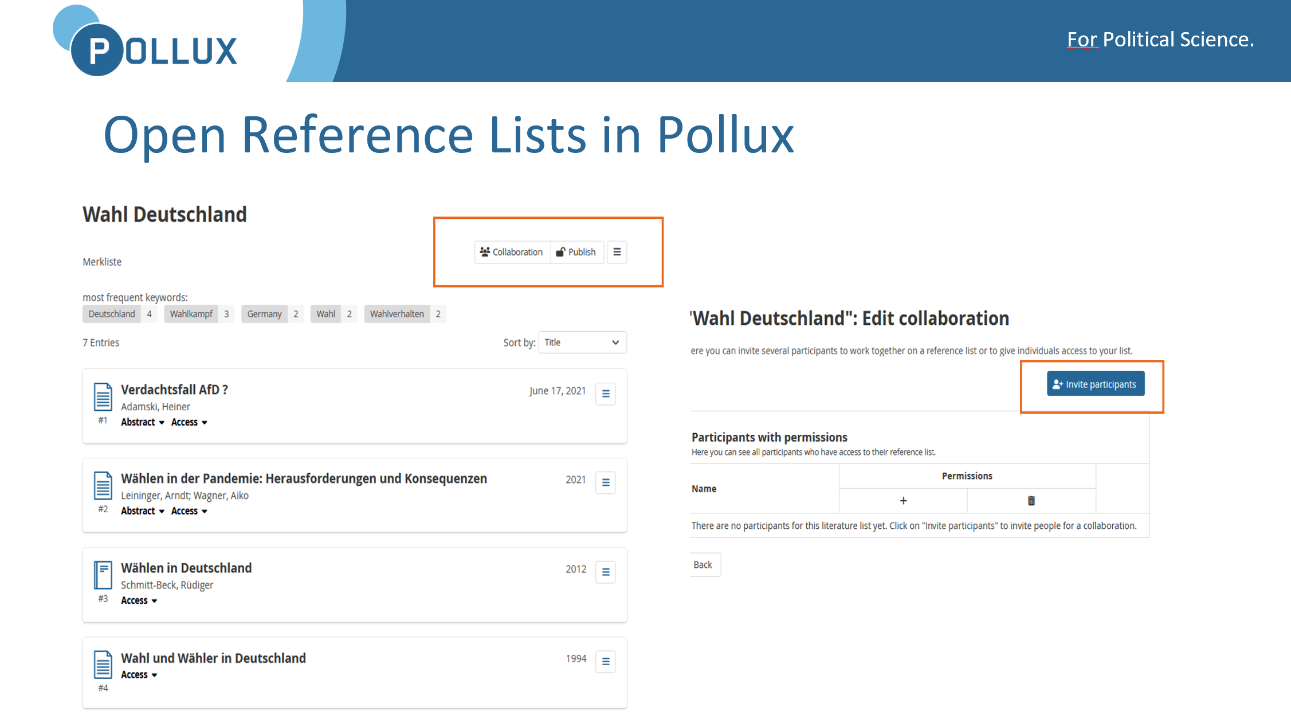The width and height of the screenshot is (1291, 715).
Task: Open menu icon for Wahl und Wähler entry
Action: pyautogui.click(x=606, y=662)
